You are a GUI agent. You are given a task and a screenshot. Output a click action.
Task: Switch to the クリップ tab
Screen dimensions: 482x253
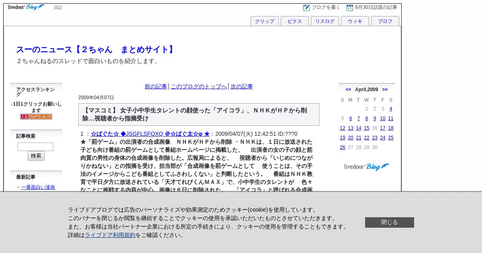(265, 21)
